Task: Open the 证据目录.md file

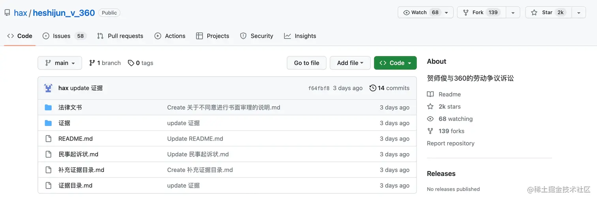Action: pyautogui.click(x=75, y=185)
